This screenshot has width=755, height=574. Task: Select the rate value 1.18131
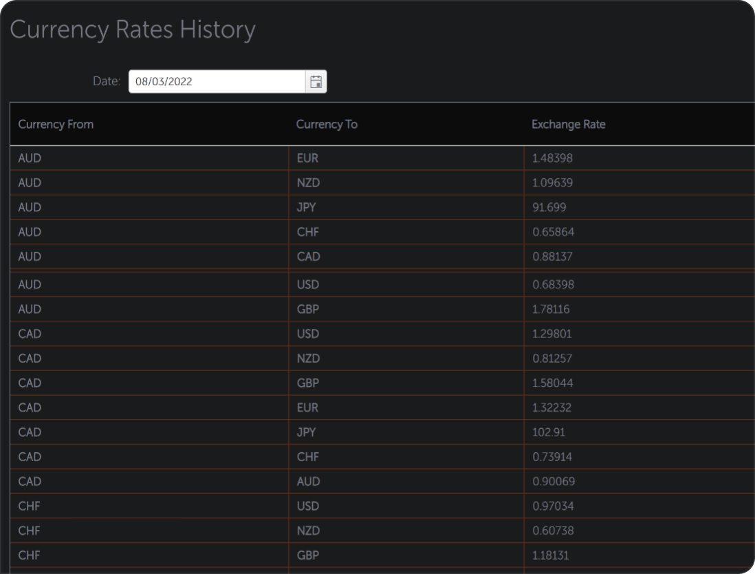[550, 555]
